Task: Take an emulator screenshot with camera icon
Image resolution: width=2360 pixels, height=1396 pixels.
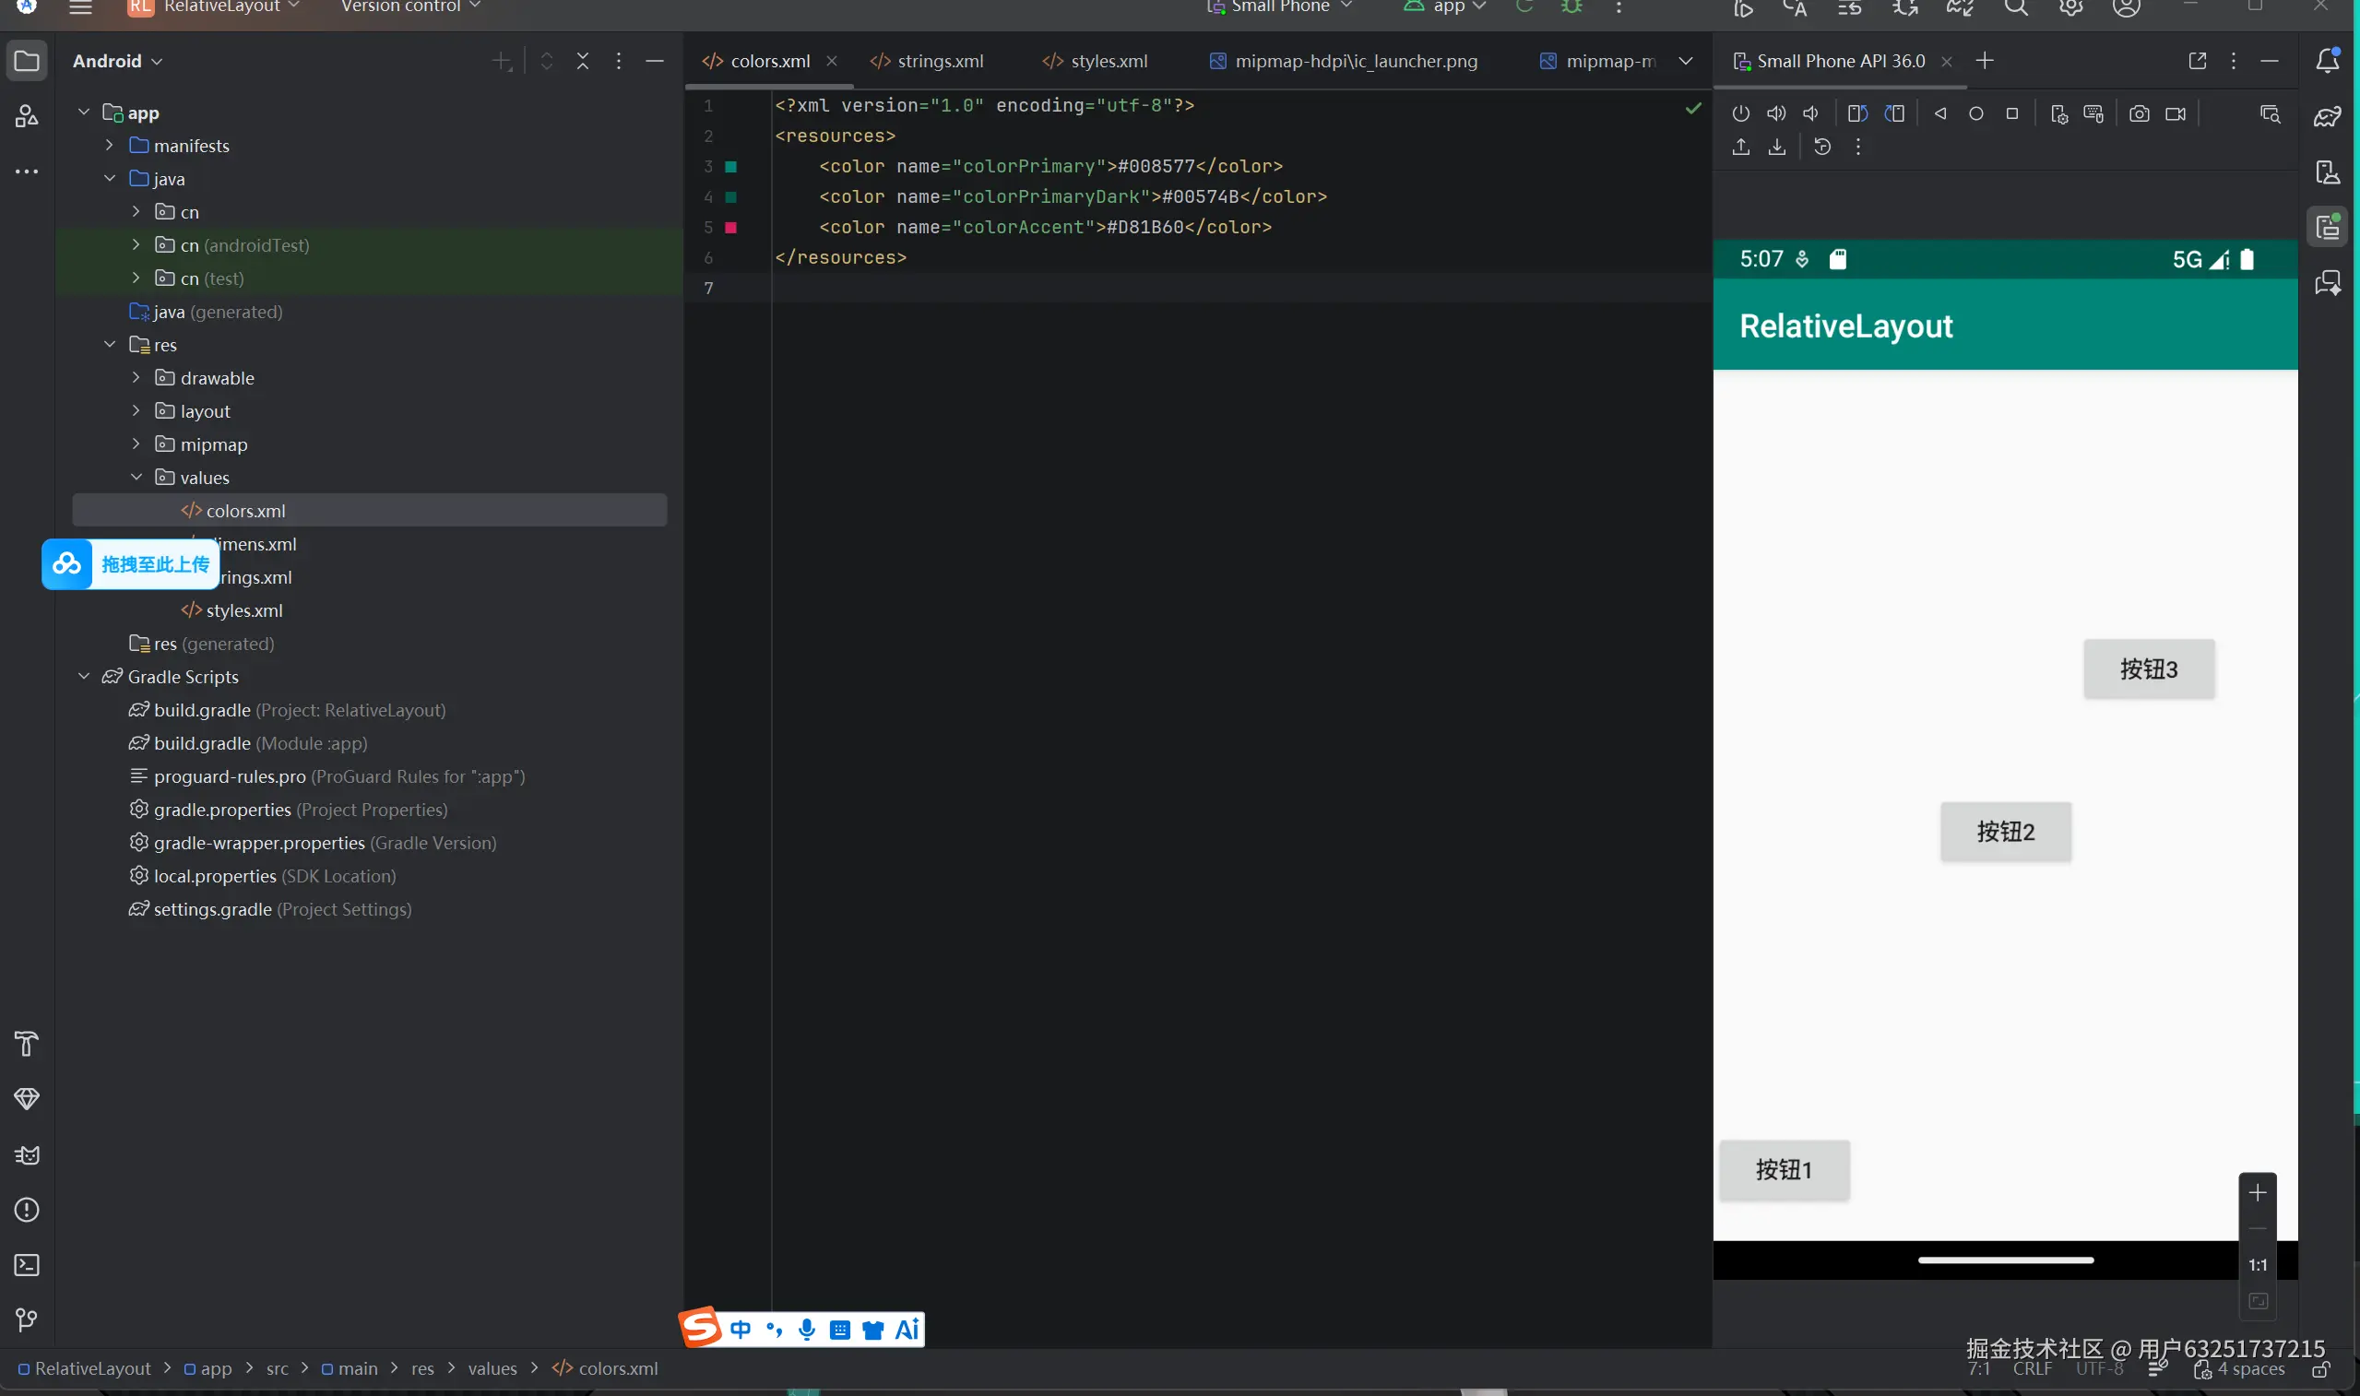Action: pos(2139,113)
